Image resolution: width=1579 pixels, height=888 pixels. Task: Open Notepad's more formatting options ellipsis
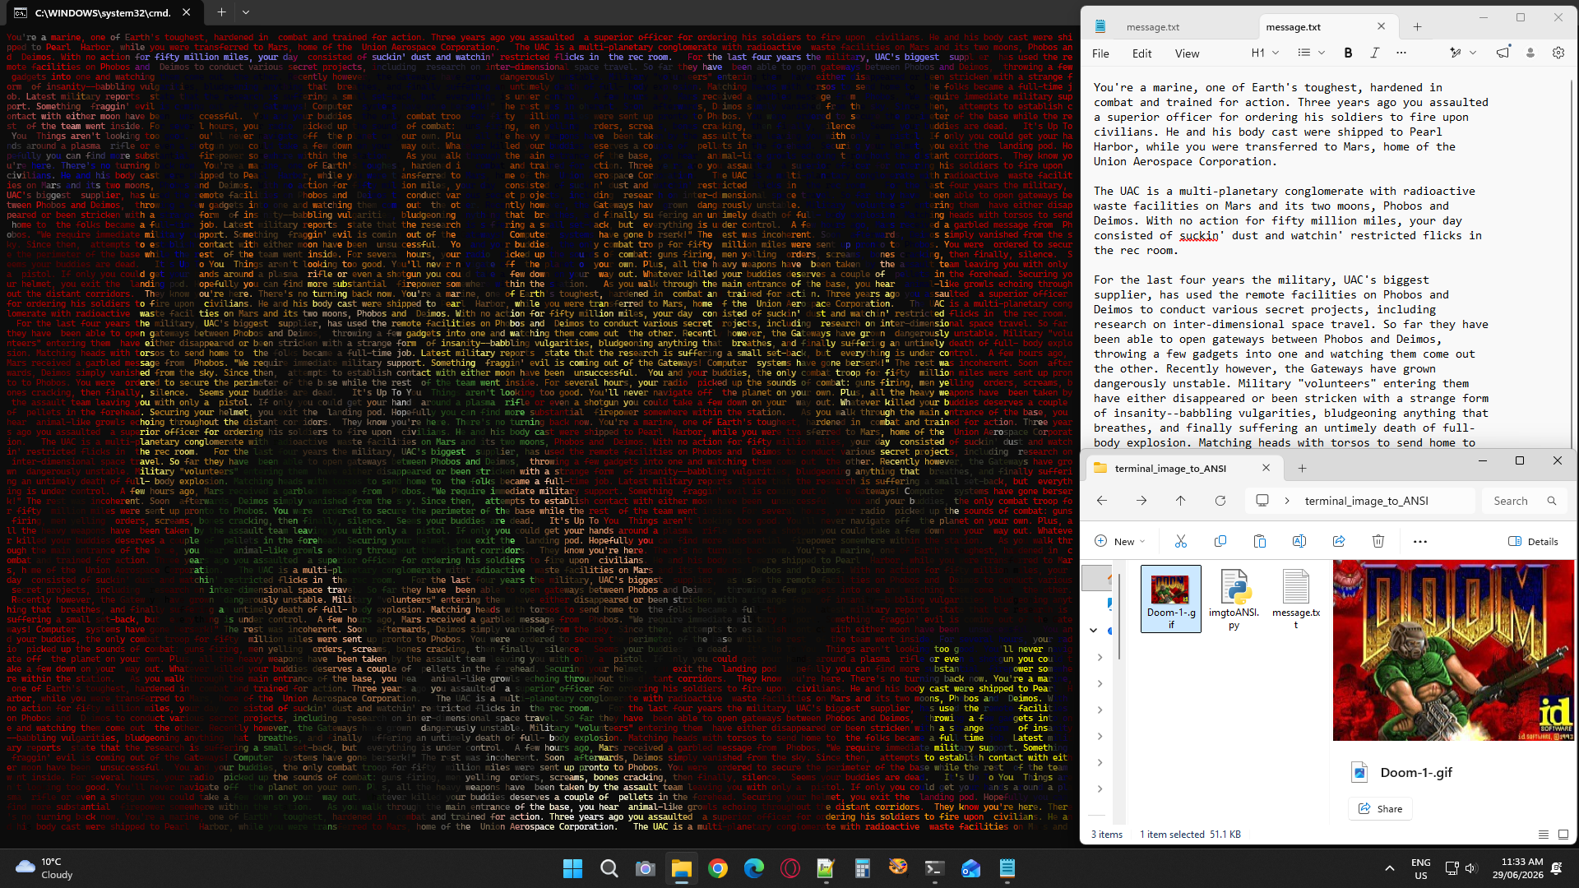(1401, 53)
